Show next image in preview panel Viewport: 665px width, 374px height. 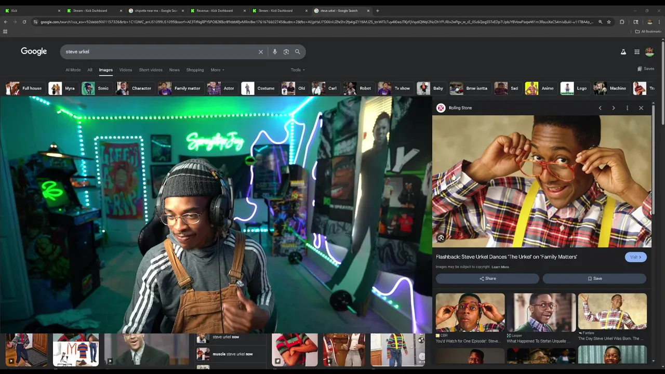[614, 108]
